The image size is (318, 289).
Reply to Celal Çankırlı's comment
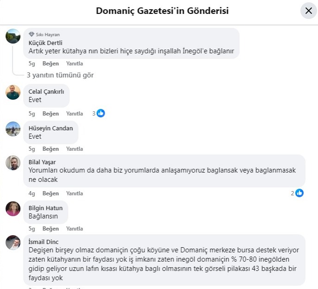pyautogui.click(x=74, y=114)
